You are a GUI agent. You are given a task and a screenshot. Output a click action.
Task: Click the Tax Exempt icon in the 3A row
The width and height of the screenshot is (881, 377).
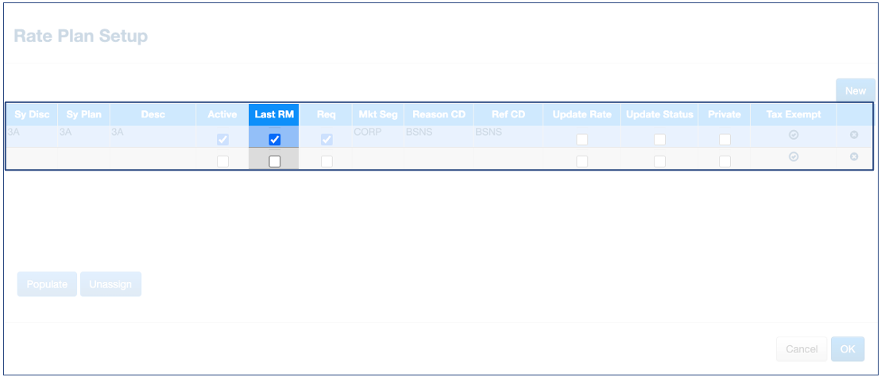click(793, 136)
